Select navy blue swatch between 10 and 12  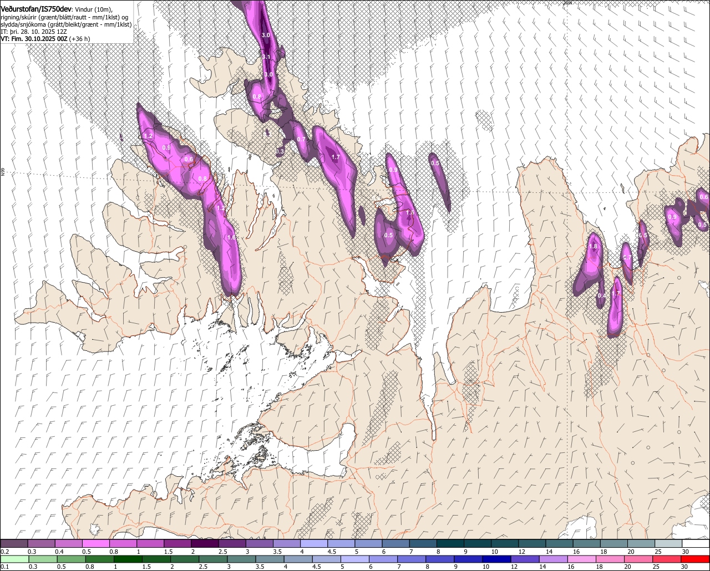click(x=497, y=559)
